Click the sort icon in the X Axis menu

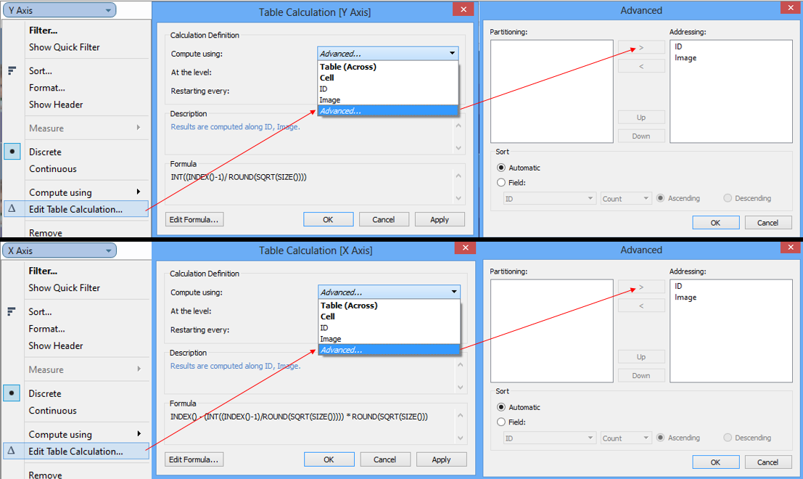[x=12, y=311]
